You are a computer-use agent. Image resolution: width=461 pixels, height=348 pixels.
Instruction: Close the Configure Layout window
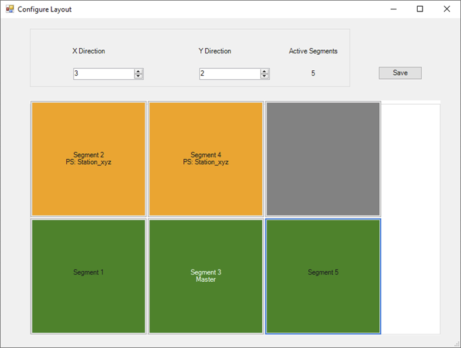point(447,9)
